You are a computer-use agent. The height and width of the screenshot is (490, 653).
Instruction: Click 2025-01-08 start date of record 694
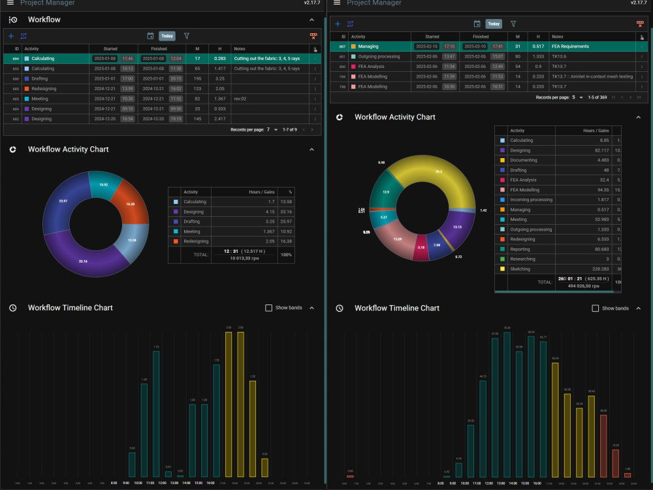105,59
